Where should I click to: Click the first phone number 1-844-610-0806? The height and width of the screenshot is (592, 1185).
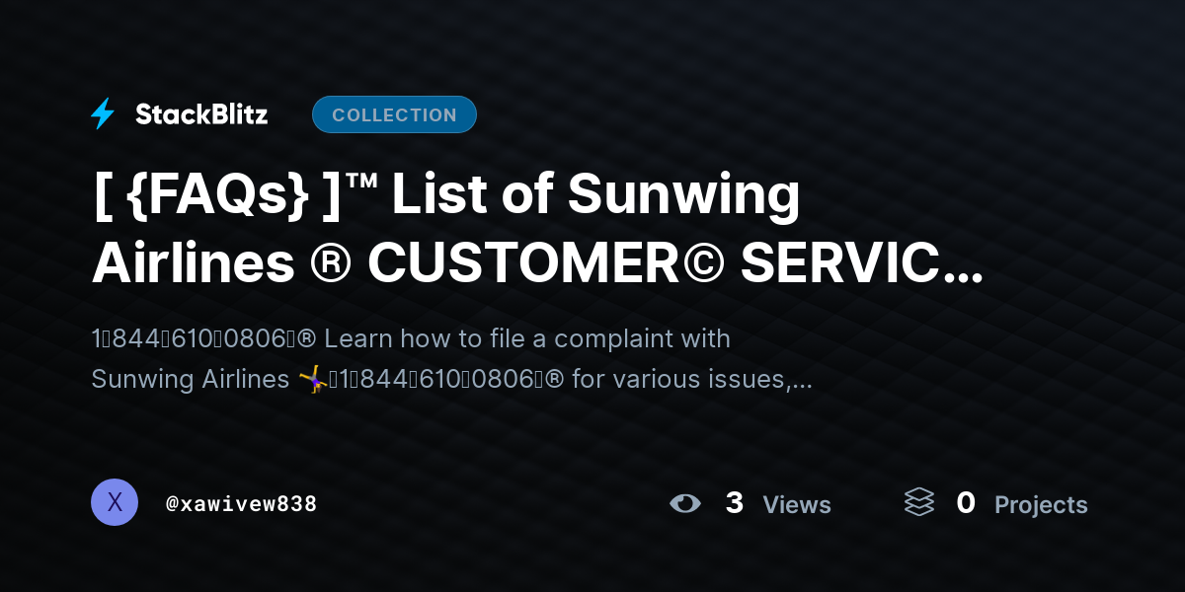click(x=193, y=338)
